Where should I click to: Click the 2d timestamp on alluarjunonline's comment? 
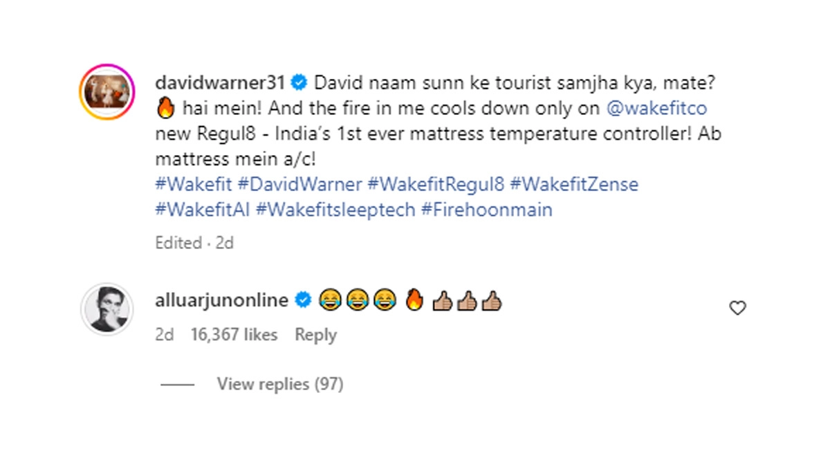[165, 335]
